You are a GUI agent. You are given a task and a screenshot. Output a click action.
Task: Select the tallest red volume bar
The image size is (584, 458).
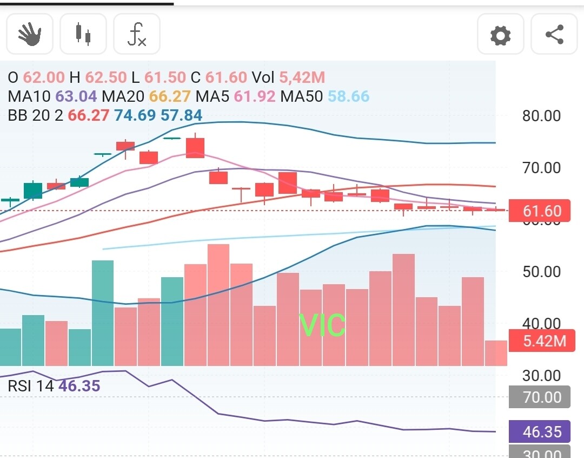tap(218, 305)
